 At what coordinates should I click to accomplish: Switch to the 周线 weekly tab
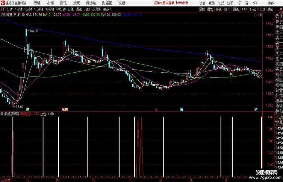(x=79, y=9)
